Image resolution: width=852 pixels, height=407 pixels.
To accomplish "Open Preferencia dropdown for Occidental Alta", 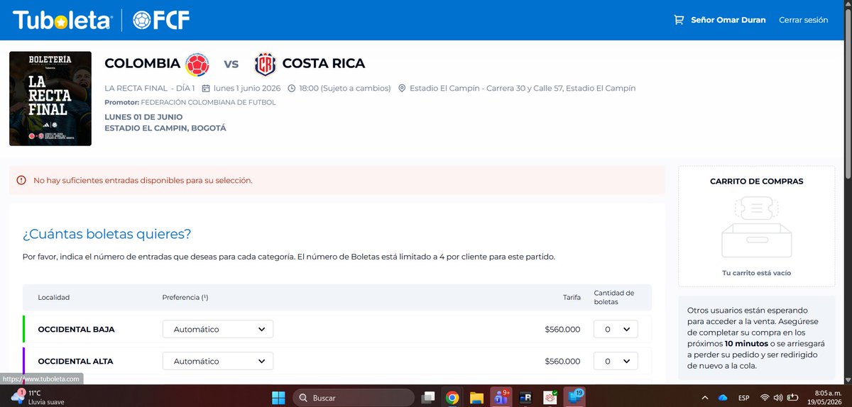I will [x=218, y=361].
